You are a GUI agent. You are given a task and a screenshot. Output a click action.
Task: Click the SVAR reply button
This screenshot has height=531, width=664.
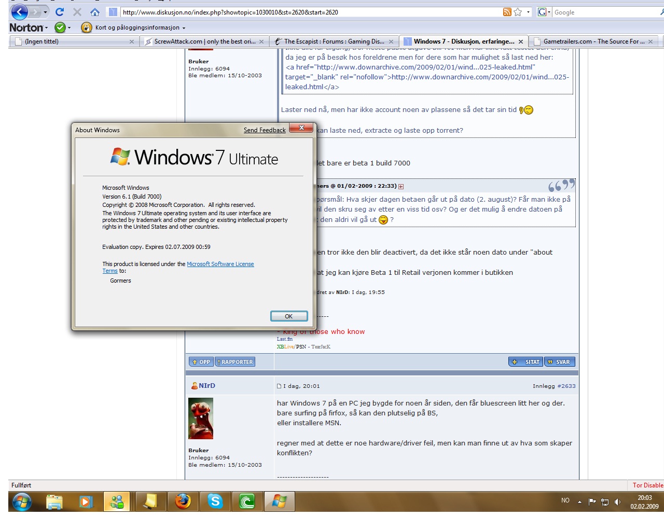(x=559, y=362)
